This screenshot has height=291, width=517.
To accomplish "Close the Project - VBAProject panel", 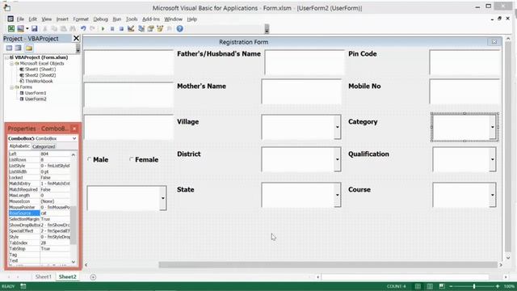I will (76, 38).
